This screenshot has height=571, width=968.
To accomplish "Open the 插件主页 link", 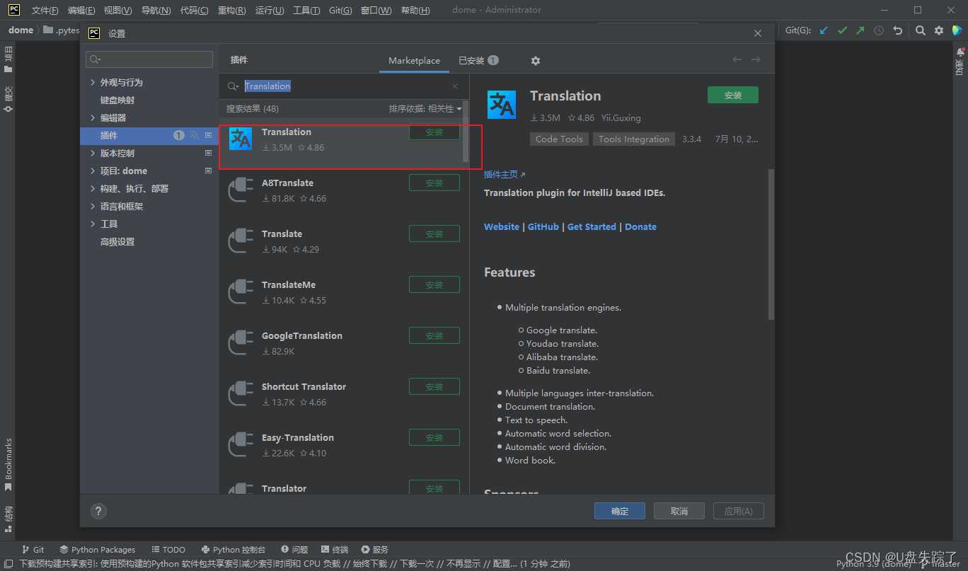I will coord(505,174).
